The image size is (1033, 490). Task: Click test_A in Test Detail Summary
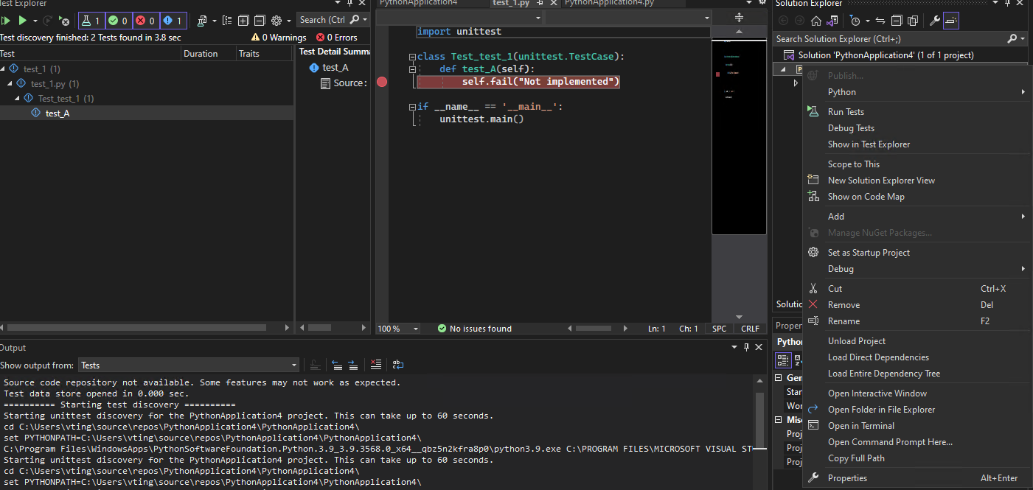pos(329,67)
